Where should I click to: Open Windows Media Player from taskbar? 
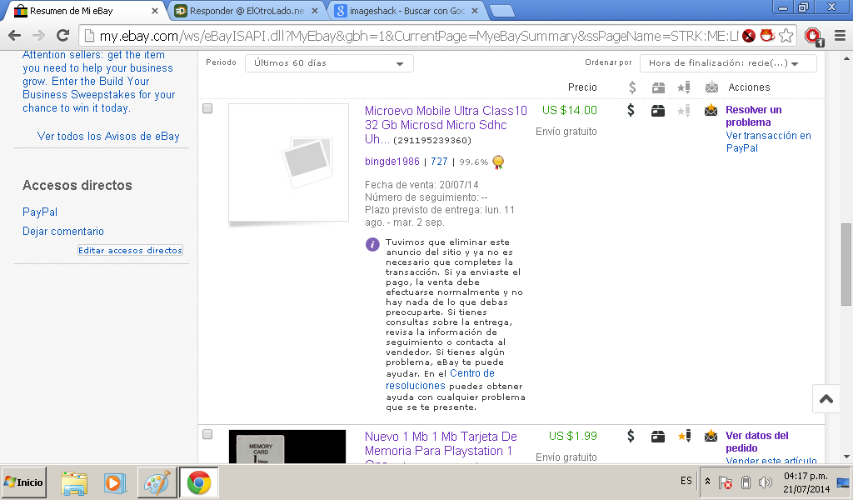tap(115, 482)
